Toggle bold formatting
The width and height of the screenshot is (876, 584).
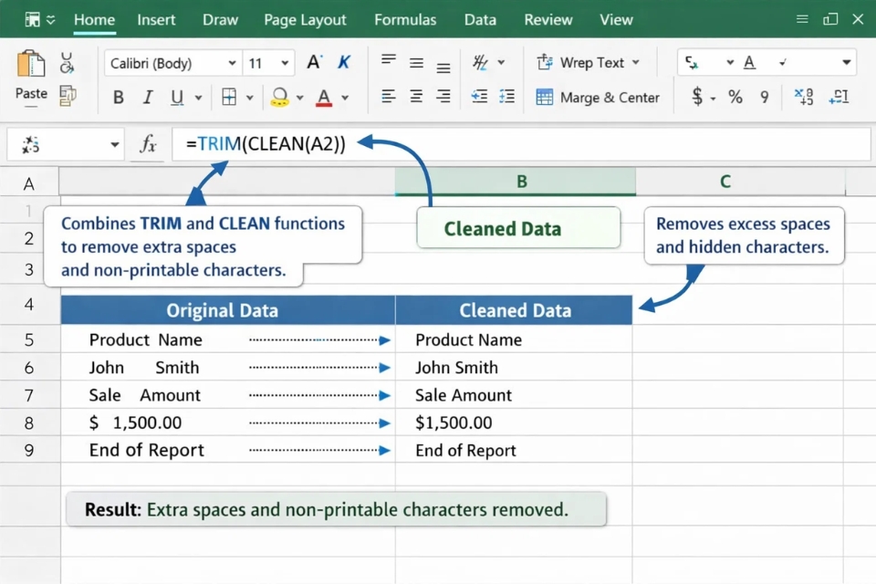click(x=118, y=98)
